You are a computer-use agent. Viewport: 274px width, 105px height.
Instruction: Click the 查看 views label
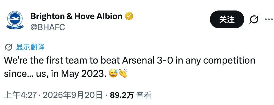click(x=144, y=95)
